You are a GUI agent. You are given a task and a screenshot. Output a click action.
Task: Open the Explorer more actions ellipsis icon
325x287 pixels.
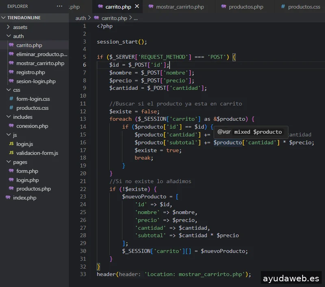pos(59,6)
